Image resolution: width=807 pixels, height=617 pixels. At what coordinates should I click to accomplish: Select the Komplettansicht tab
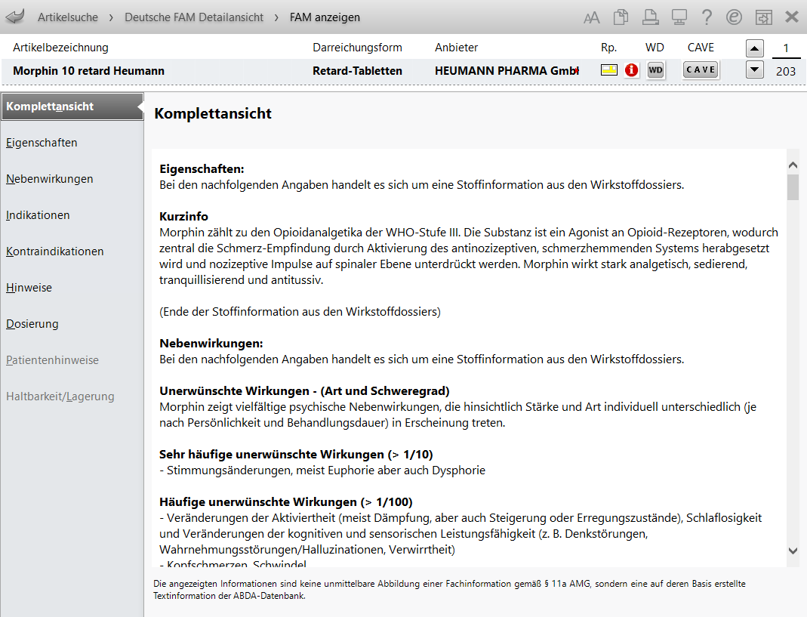[72, 106]
